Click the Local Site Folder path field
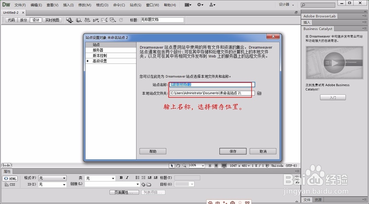This screenshot has height=204, width=369. click(212, 93)
